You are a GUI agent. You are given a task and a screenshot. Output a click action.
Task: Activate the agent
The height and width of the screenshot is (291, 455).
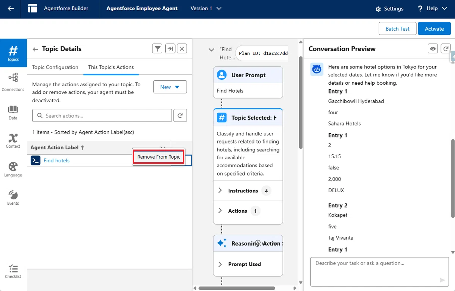(434, 29)
